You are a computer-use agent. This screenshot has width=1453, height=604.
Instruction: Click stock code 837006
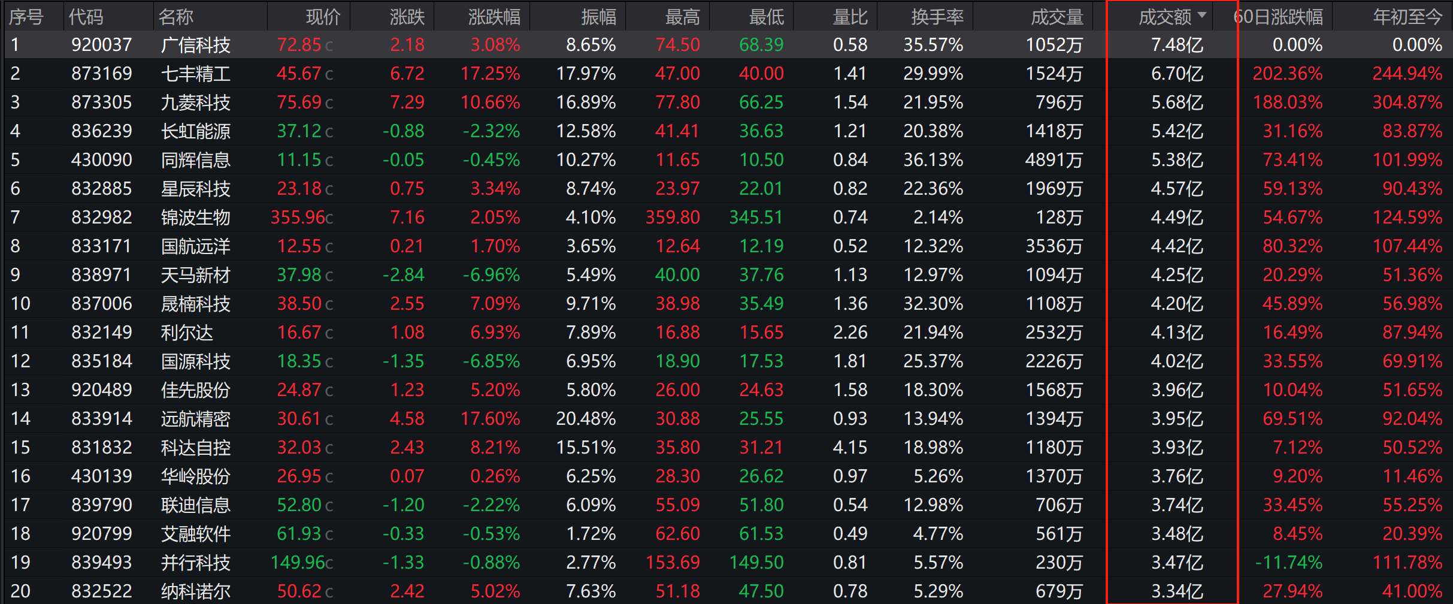click(x=102, y=304)
